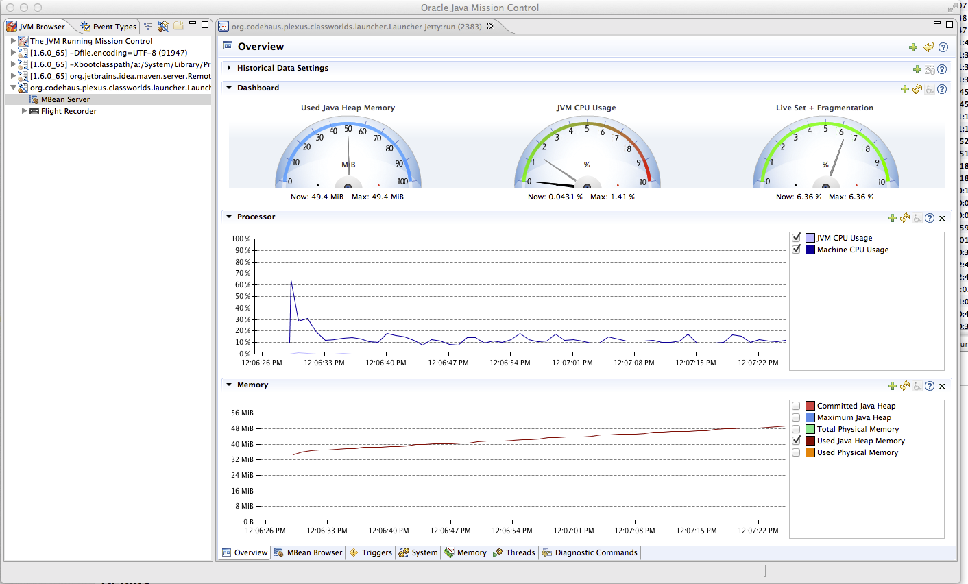Screen dimensions: 968x584
Task: Enable Committed Java Heap series
Action: click(796, 406)
